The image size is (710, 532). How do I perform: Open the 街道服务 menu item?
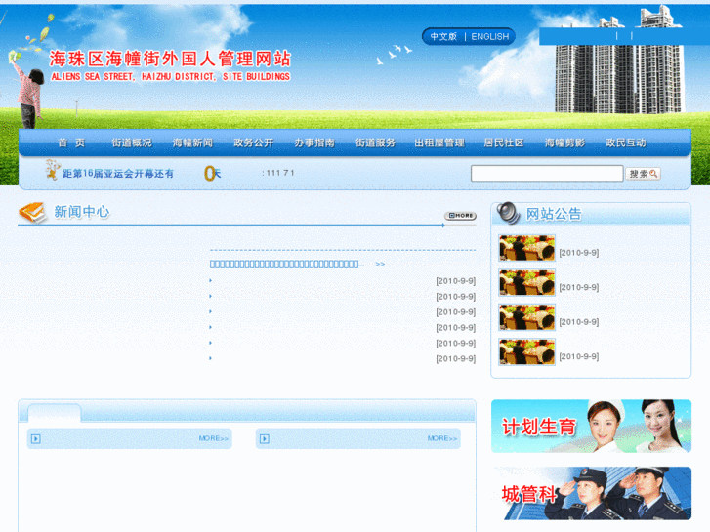[x=375, y=143]
